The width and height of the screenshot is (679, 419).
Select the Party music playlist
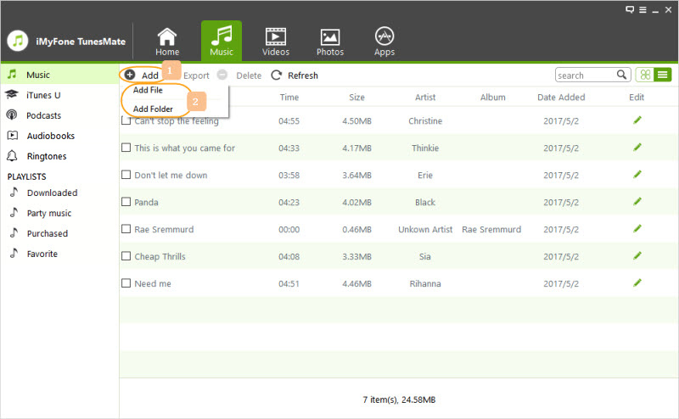pyautogui.click(x=49, y=213)
